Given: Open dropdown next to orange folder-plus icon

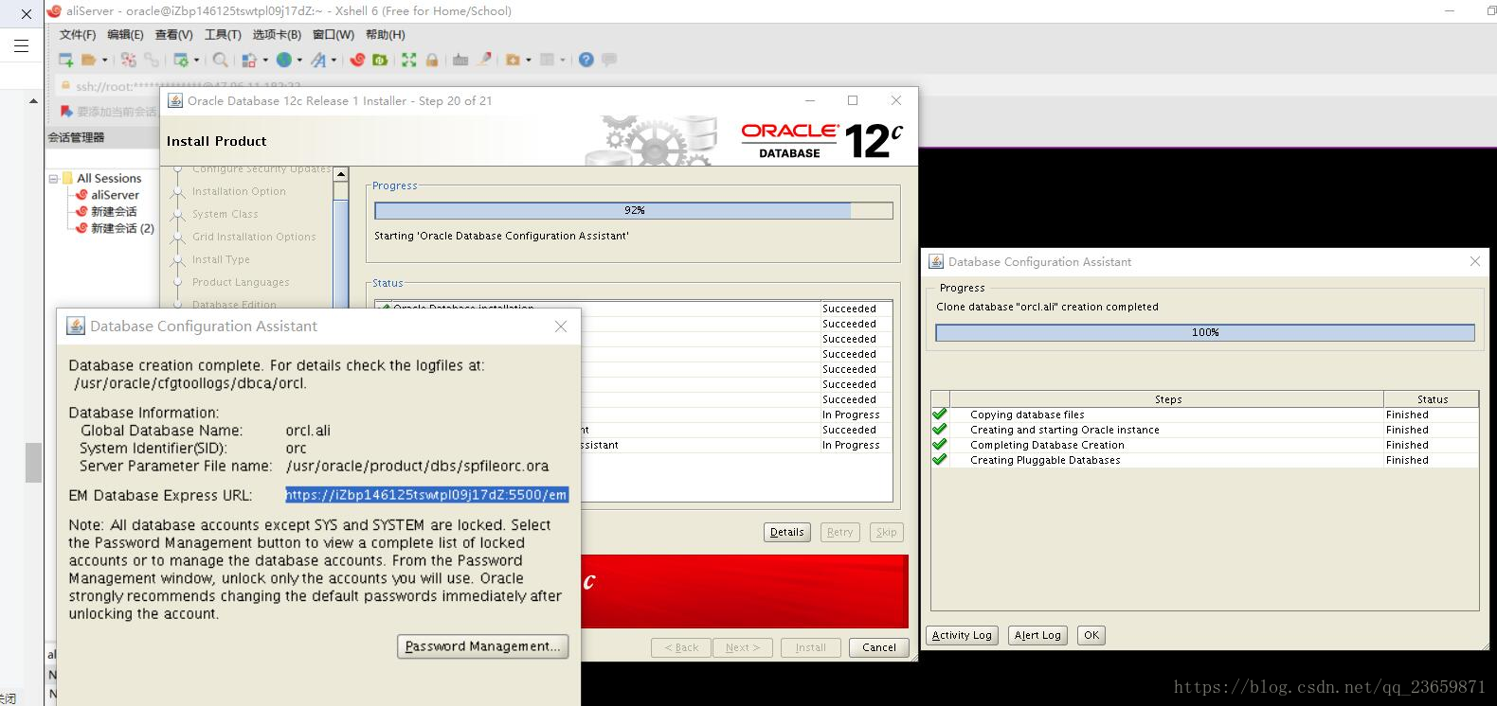Looking at the screenshot, I should tap(529, 60).
